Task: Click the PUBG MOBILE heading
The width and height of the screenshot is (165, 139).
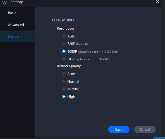Action: tap(63, 20)
